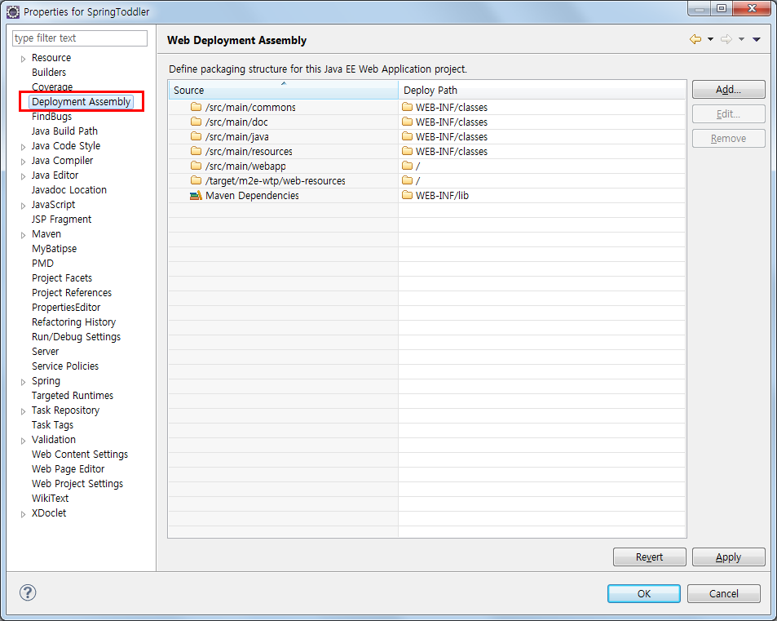Select JSP Fragment in the tree
This screenshot has width=777, height=621.
(x=61, y=220)
